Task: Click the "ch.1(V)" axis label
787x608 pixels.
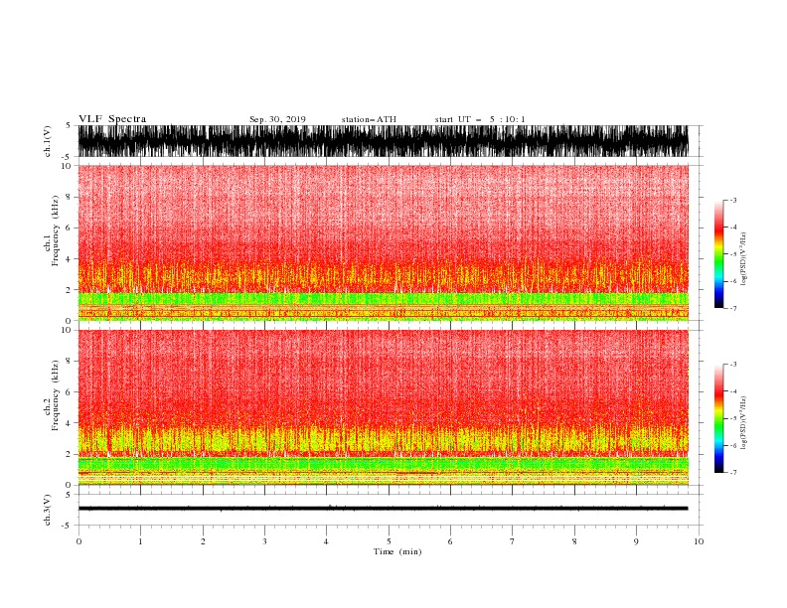Action: pyautogui.click(x=48, y=141)
